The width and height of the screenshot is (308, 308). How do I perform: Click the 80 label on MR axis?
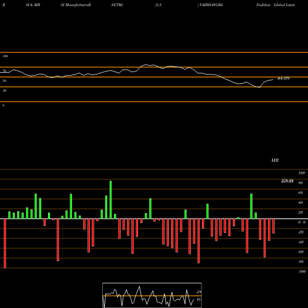point(301,183)
